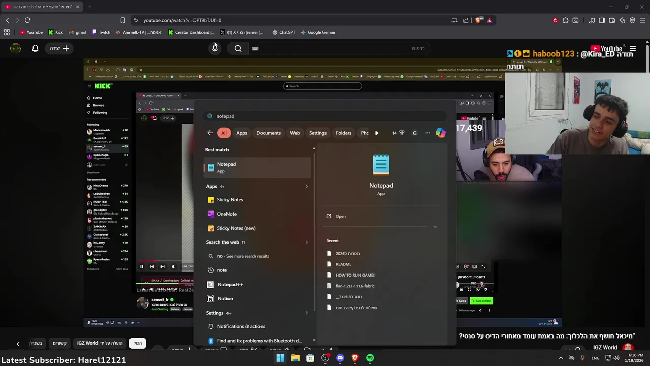Open the ChatGPT bookmark

pos(283,32)
